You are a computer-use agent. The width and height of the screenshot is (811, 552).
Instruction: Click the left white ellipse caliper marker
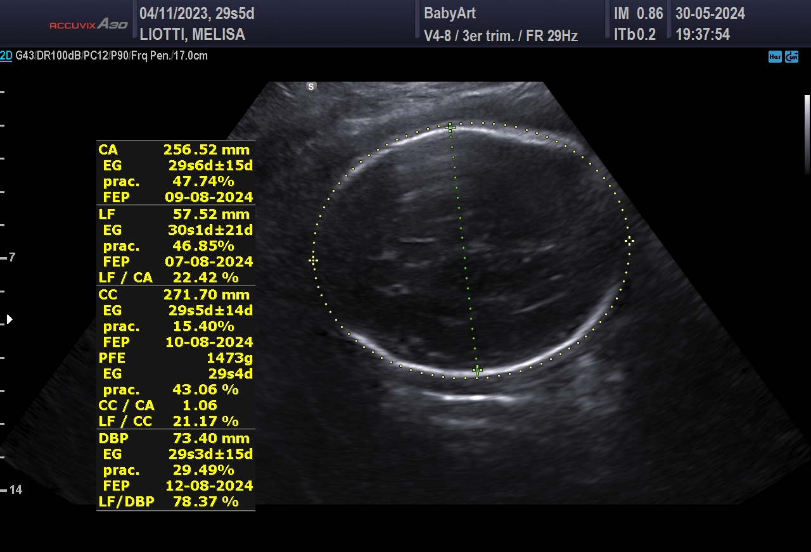313,260
